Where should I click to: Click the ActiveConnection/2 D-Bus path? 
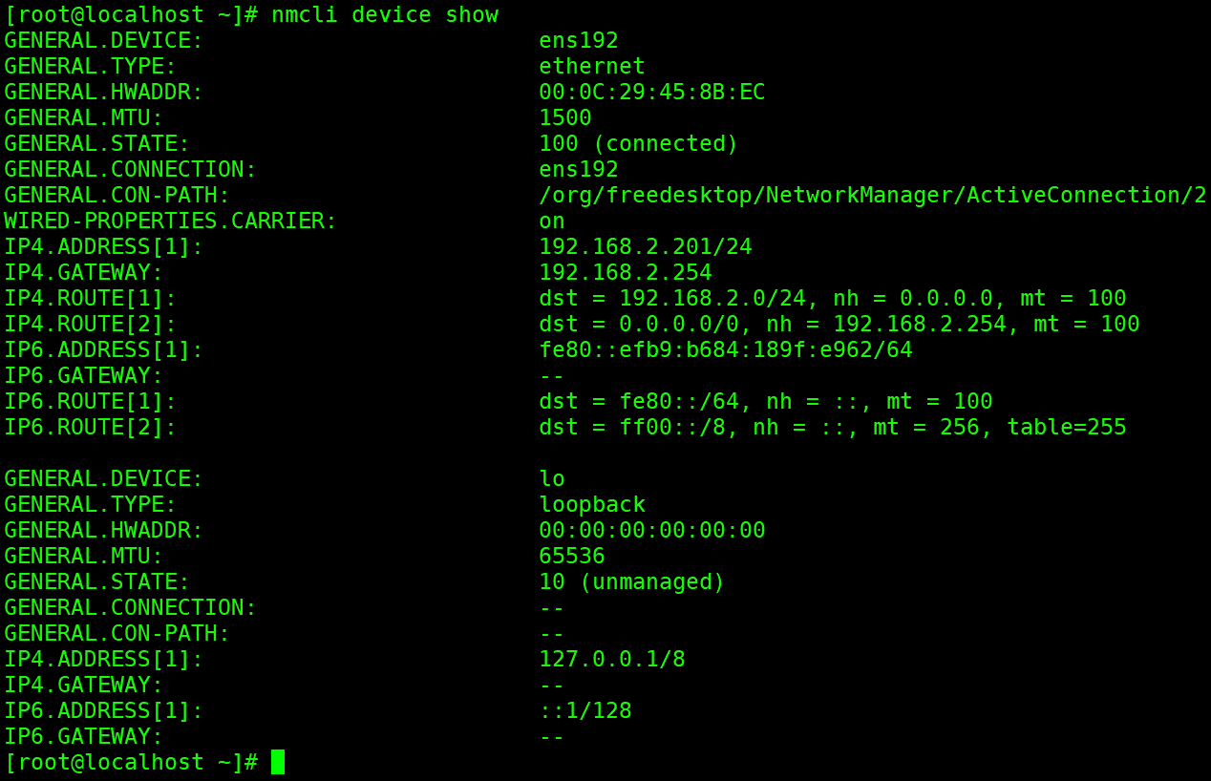click(x=872, y=195)
